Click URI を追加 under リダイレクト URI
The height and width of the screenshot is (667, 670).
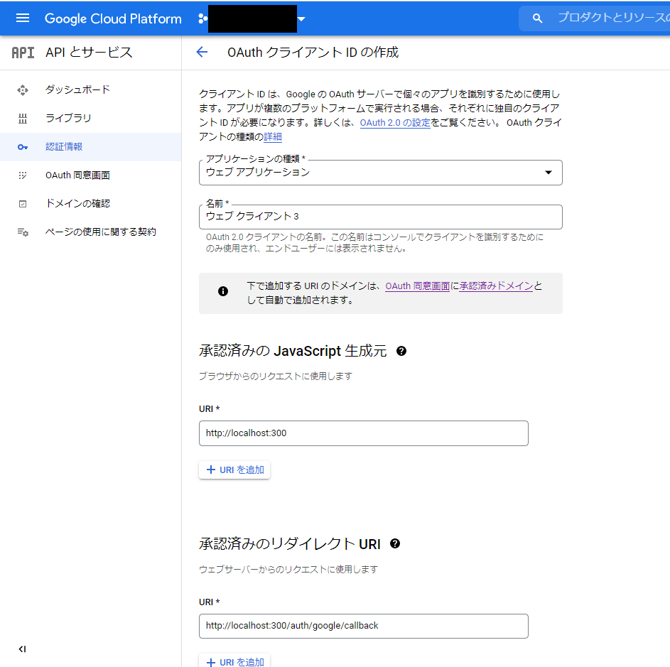pyautogui.click(x=234, y=661)
